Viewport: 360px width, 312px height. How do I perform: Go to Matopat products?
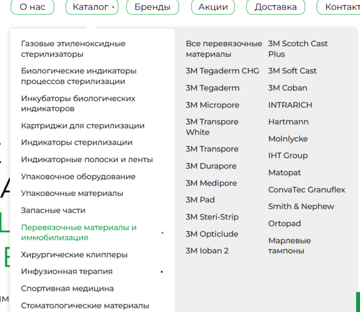[284, 172]
